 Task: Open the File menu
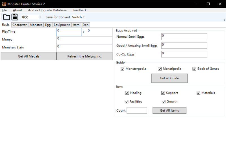click(x=4, y=10)
